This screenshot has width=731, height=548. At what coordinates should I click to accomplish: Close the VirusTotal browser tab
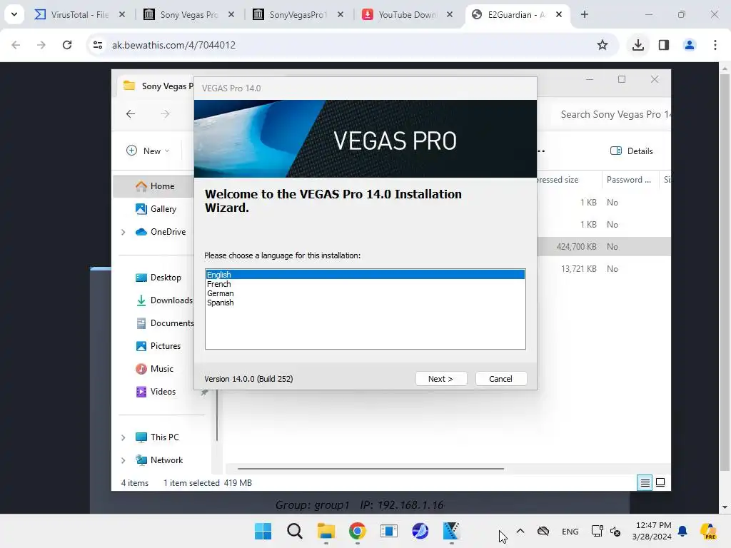(x=121, y=14)
